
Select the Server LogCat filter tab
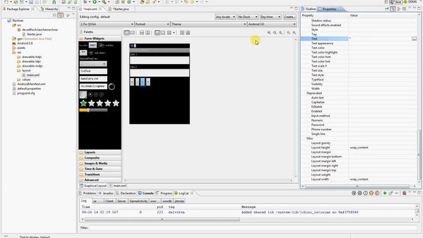click(x=122, y=201)
